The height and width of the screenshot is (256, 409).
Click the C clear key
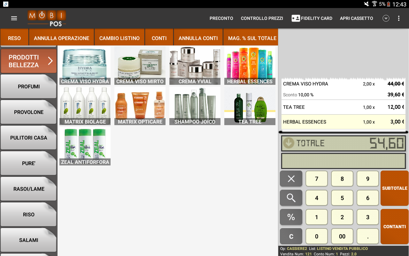(x=291, y=236)
